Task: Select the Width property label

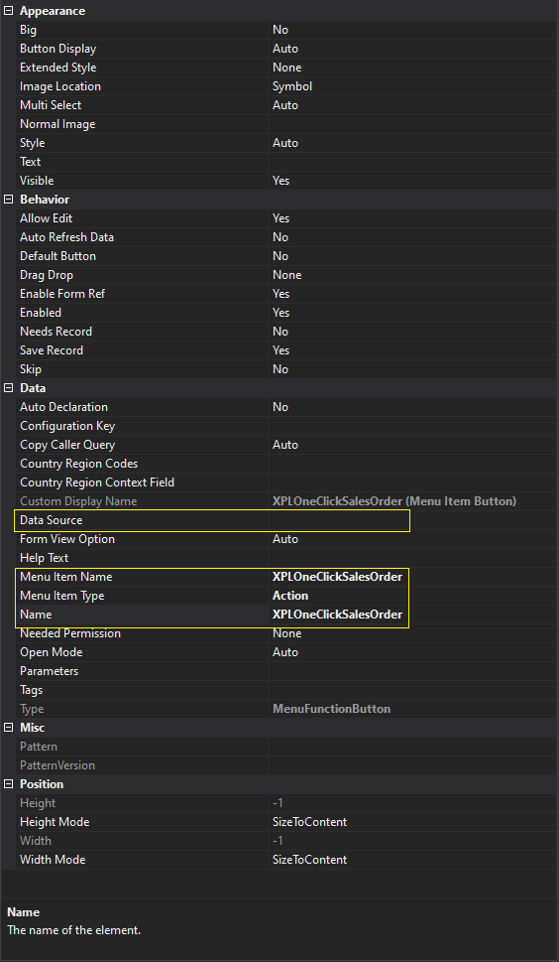Action: click(36, 841)
